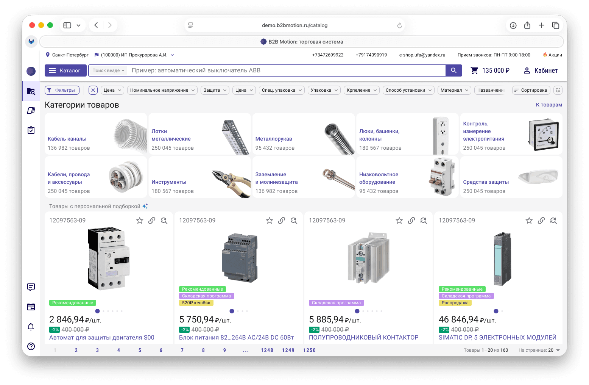Image resolution: width=589 pixels, height=385 pixels.
Task: Clear filters with the X button
Action: point(93,90)
